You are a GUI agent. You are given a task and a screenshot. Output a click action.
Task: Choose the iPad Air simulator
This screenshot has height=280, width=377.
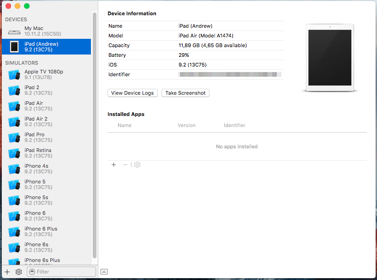[47, 106]
